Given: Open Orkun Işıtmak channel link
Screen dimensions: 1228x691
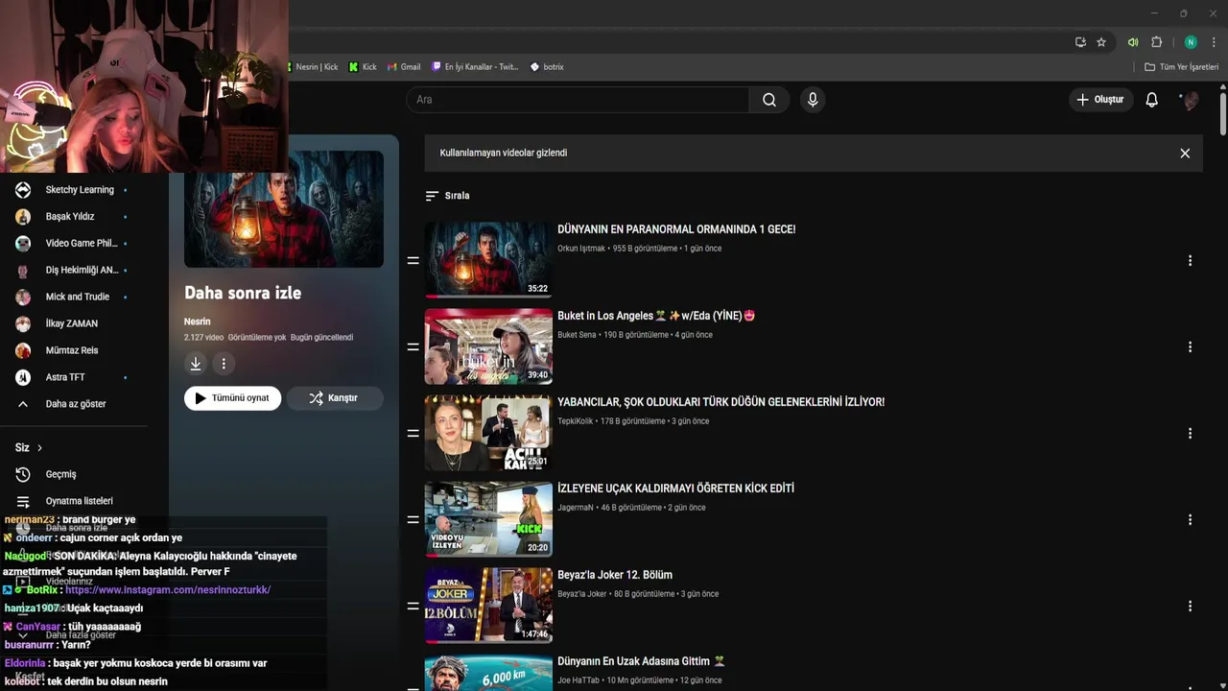Looking at the screenshot, I should coord(581,249).
